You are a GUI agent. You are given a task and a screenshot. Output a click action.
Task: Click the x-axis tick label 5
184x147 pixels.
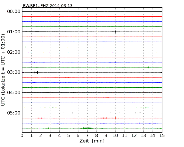69,135
